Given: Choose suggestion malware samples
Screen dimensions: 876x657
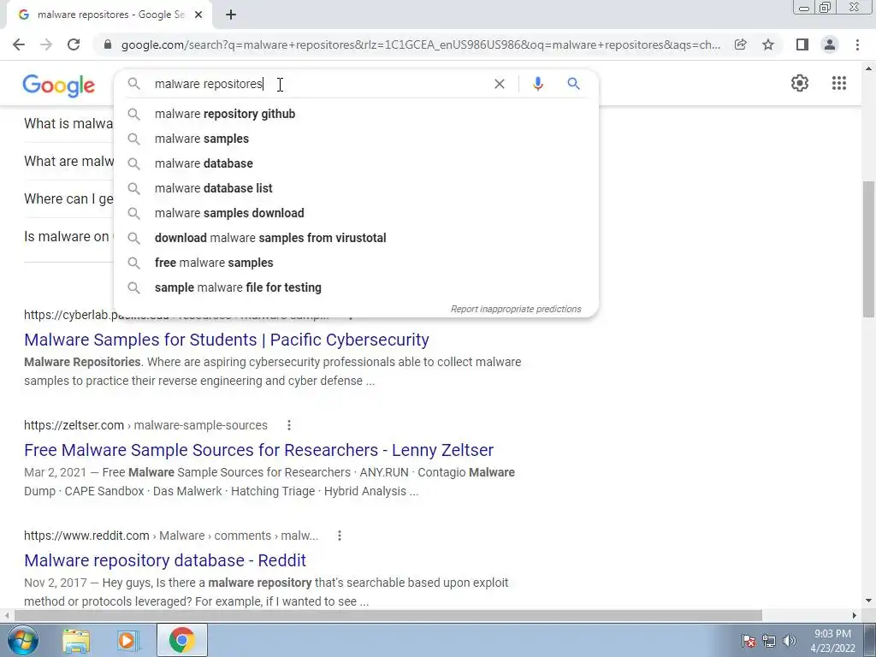Looking at the screenshot, I should (356, 139).
